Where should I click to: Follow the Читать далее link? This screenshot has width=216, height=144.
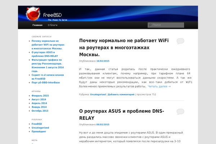[159, 86]
